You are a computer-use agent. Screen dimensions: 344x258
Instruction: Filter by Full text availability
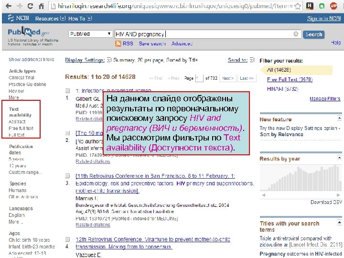click(x=16, y=135)
